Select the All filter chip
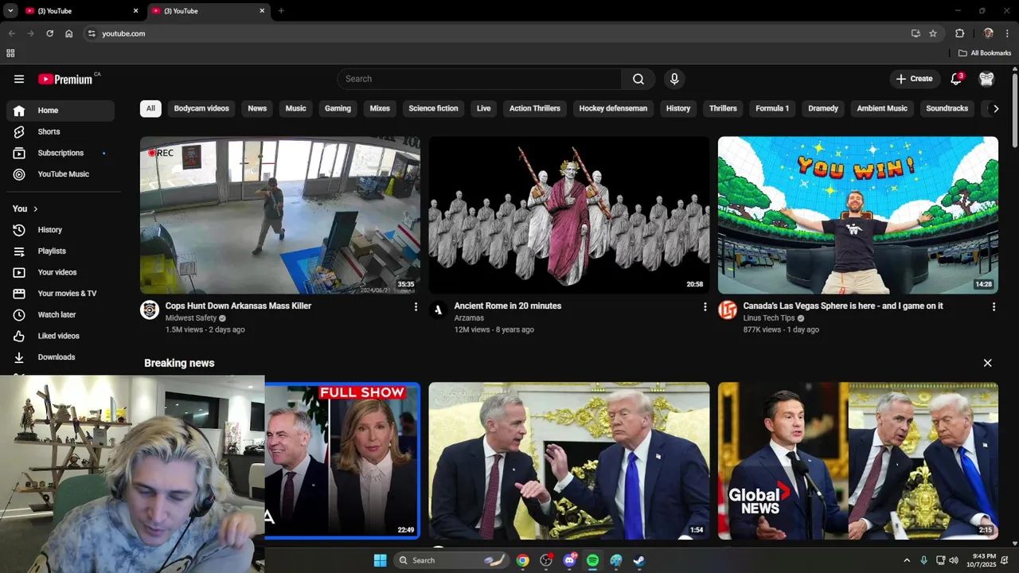Screen dimensions: 1019x573 point(150,108)
